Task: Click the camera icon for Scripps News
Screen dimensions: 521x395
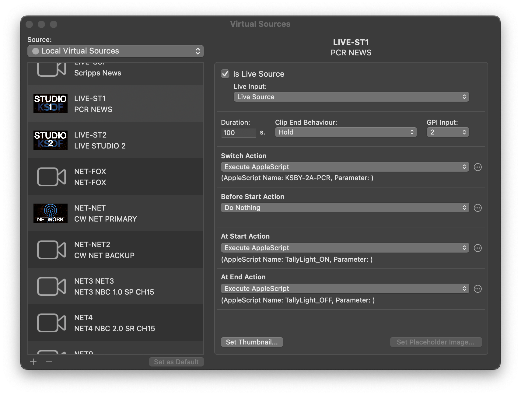Action: click(x=51, y=69)
